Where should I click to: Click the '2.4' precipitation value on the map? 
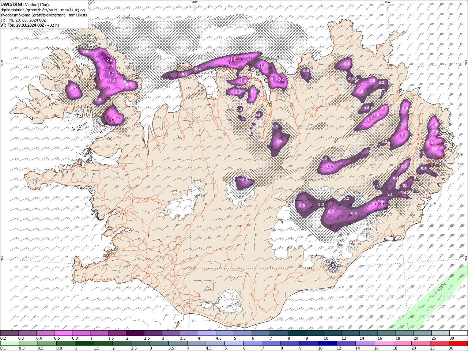[109, 60]
